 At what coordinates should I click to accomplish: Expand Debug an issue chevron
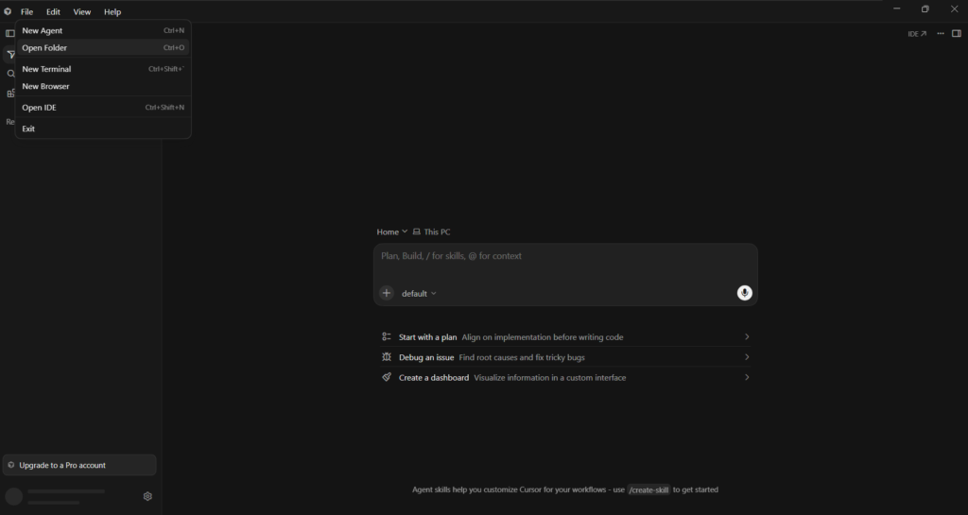point(747,357)
